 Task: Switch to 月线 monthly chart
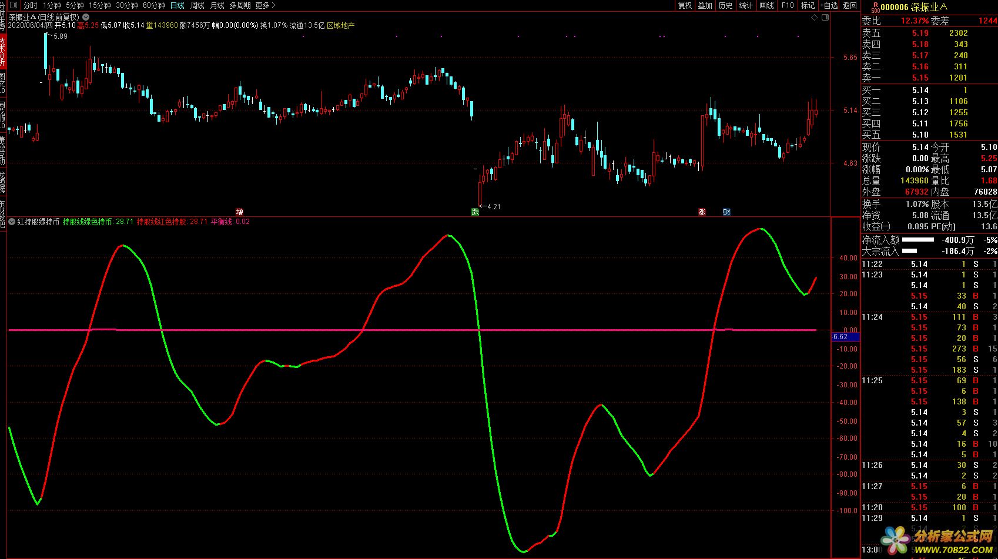(217, 5)
